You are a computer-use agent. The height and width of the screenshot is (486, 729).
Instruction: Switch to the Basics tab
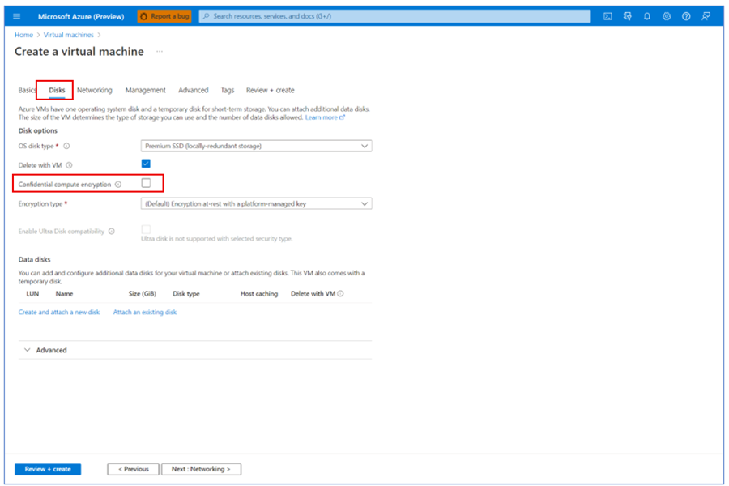coord(27,90)
